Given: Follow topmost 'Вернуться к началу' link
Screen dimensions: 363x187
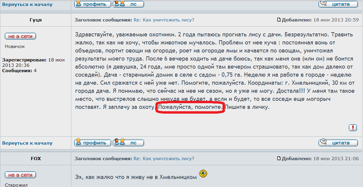Looking at the screenshot, I should 27,4.
